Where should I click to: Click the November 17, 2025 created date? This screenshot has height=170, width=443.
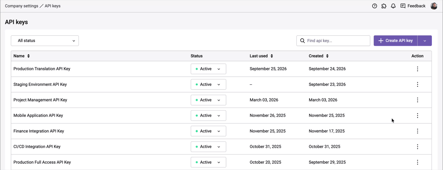pos(327,131)
